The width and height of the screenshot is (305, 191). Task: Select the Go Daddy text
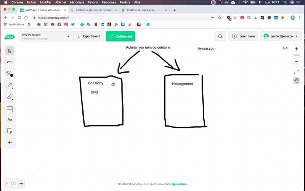[96, 83]
